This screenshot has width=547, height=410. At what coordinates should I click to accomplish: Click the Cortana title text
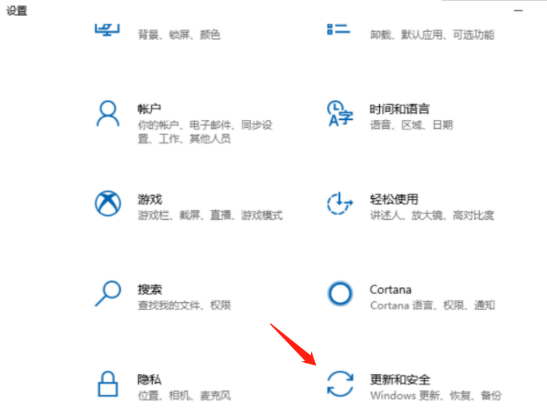(x=390, y=290)
